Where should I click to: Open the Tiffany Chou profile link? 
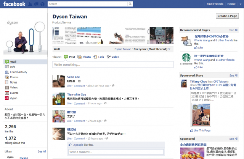coord(198,82)
